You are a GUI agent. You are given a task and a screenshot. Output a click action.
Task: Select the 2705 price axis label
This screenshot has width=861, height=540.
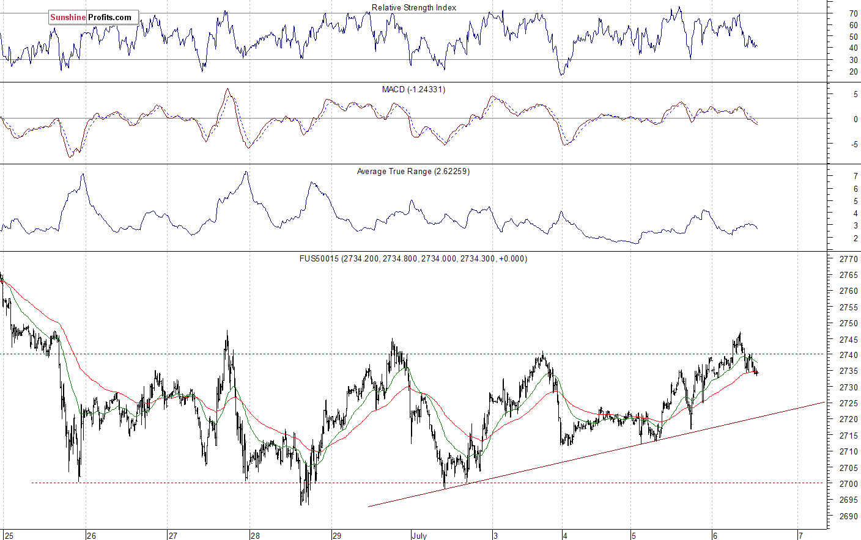click(x=849, y=469)
